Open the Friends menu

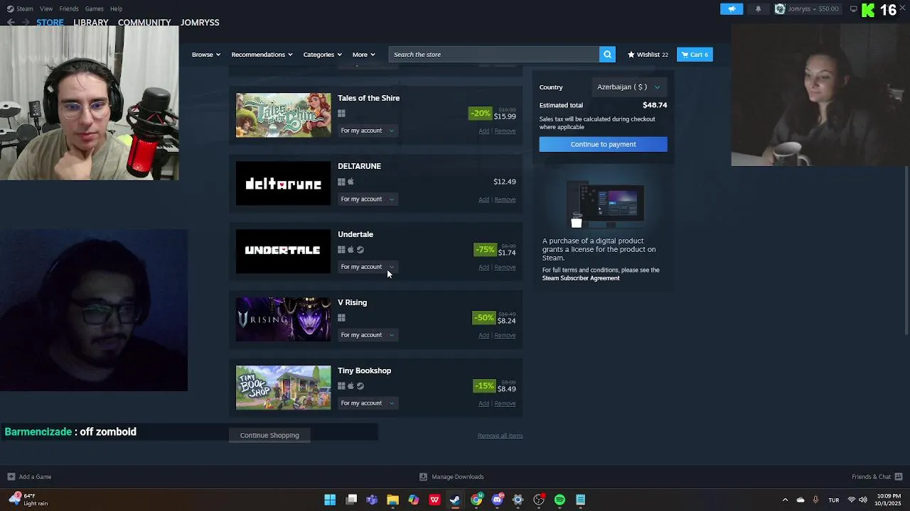pos(69,9)
